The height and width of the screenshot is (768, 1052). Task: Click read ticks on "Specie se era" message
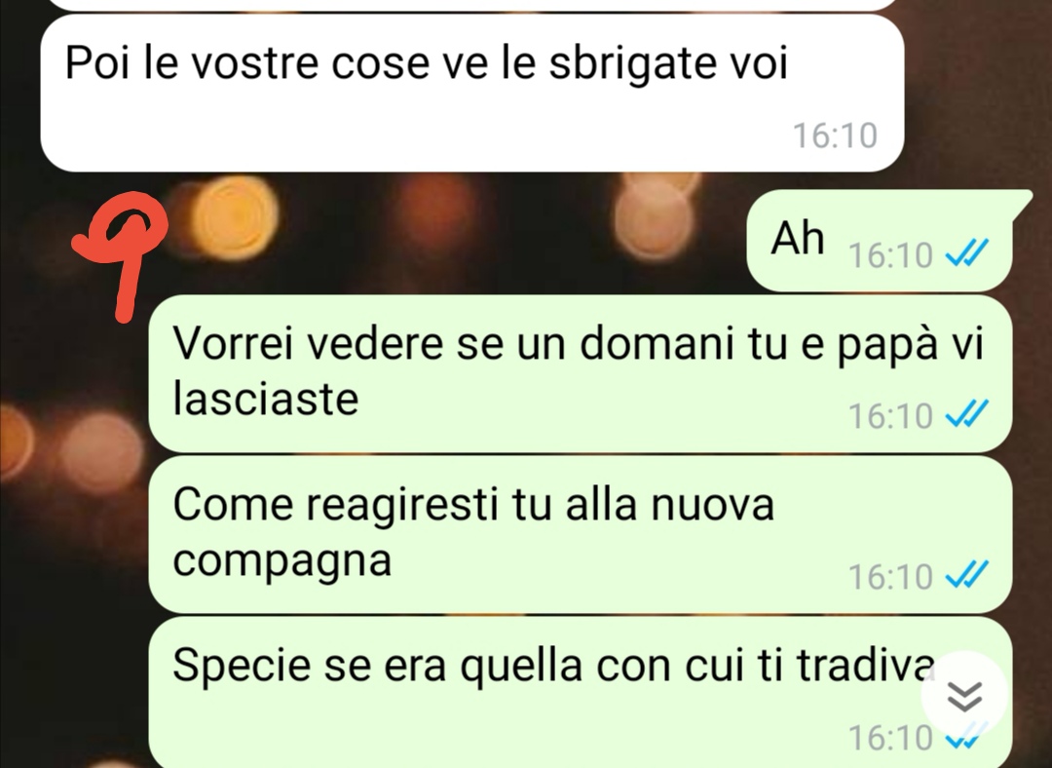point(964,737)
